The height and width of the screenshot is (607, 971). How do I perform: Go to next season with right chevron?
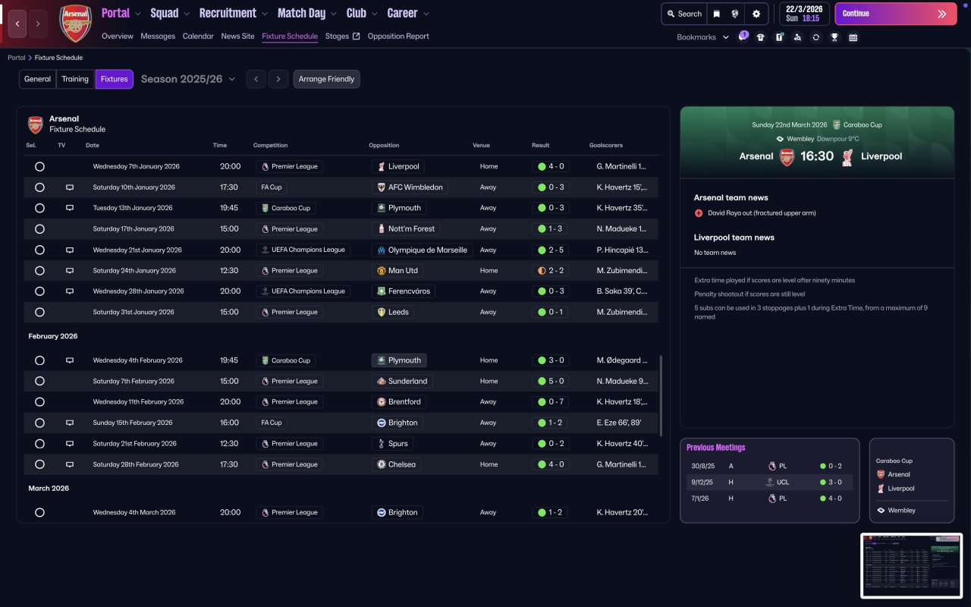point(278,79)
